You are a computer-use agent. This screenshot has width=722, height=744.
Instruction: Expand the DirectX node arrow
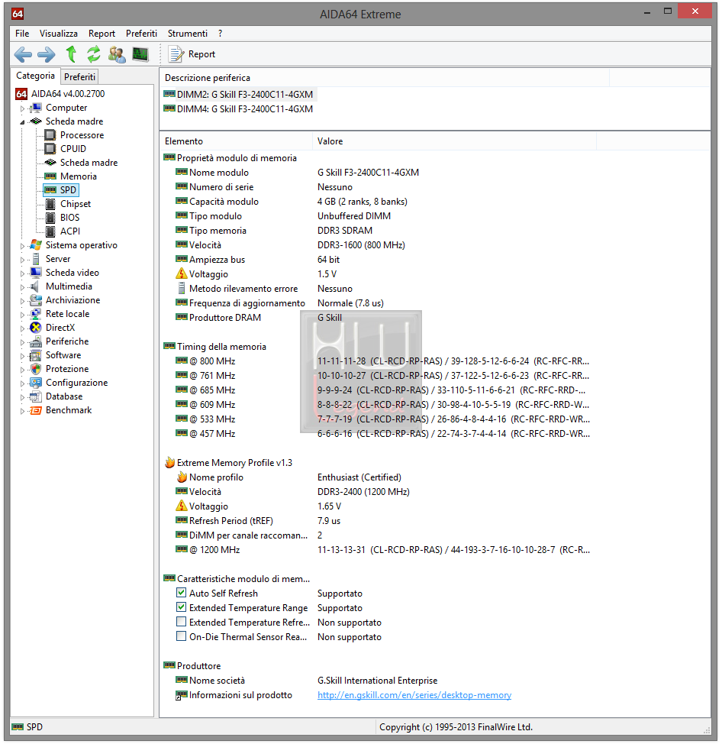coord(22,328)
